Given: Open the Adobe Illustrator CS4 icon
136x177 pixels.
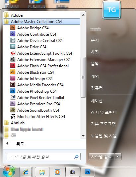Looking at the screenshot, I should click(13, 72).
